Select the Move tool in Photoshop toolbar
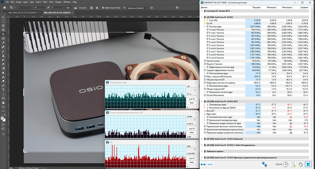The image size is (315, 169). click(x=3, y=17)
